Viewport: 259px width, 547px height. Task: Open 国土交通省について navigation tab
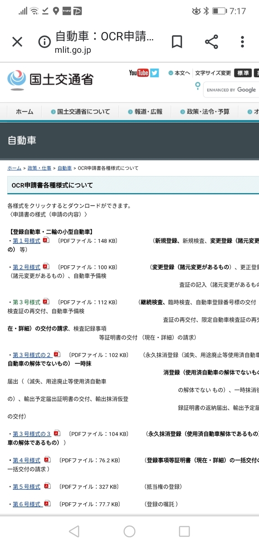pos(80,112)
